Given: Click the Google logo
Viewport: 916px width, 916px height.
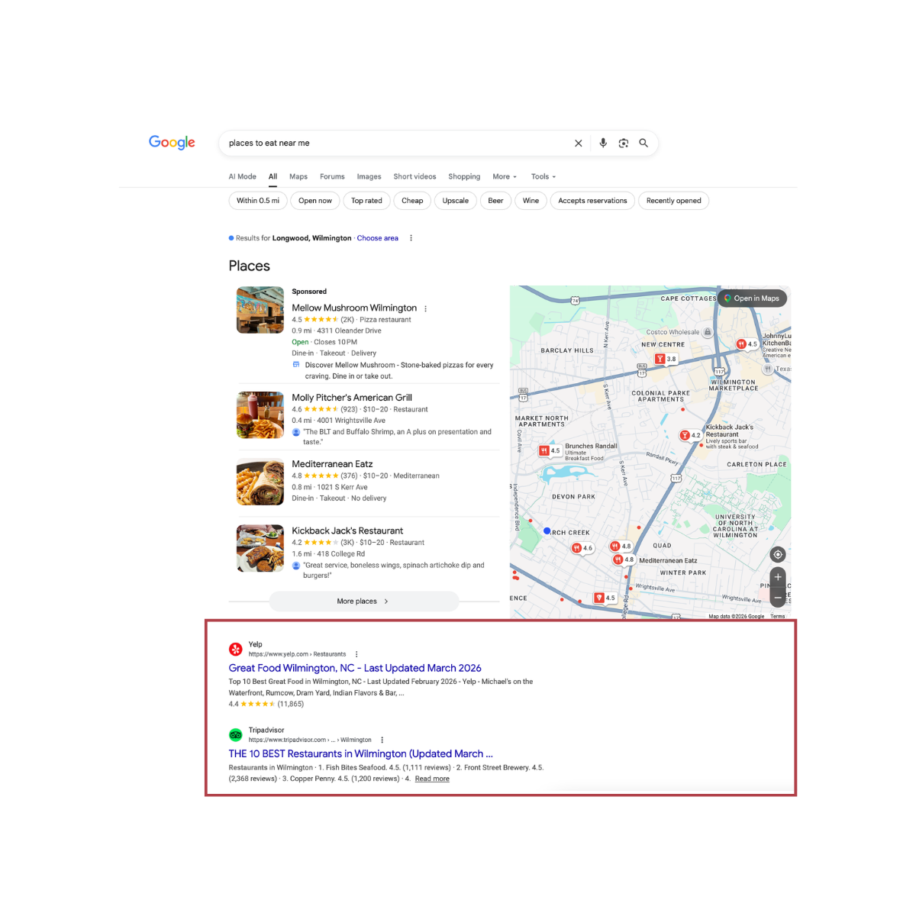Looking at the screenshot, I should [172, 143].
